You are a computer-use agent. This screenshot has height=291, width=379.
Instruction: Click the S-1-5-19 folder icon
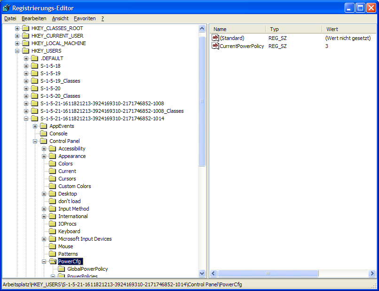tap(35, 73)
